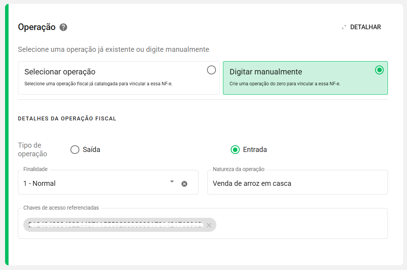Click the 'Detalhes da operação fiscal' heading
Image resolution: width=407 pixels, height=270 pixels.
pyautogui.click(x=67, y=118)
